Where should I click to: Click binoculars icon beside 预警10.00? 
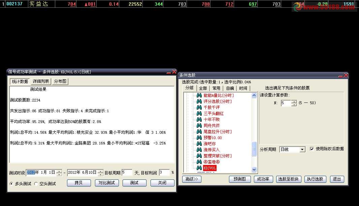(x=199, y=137)
